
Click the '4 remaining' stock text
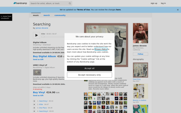(x=37, y=89)
